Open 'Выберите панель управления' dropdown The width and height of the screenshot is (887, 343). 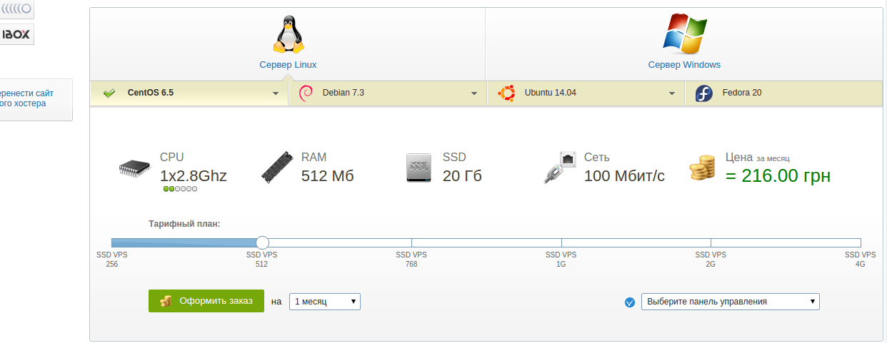(731, 302)
